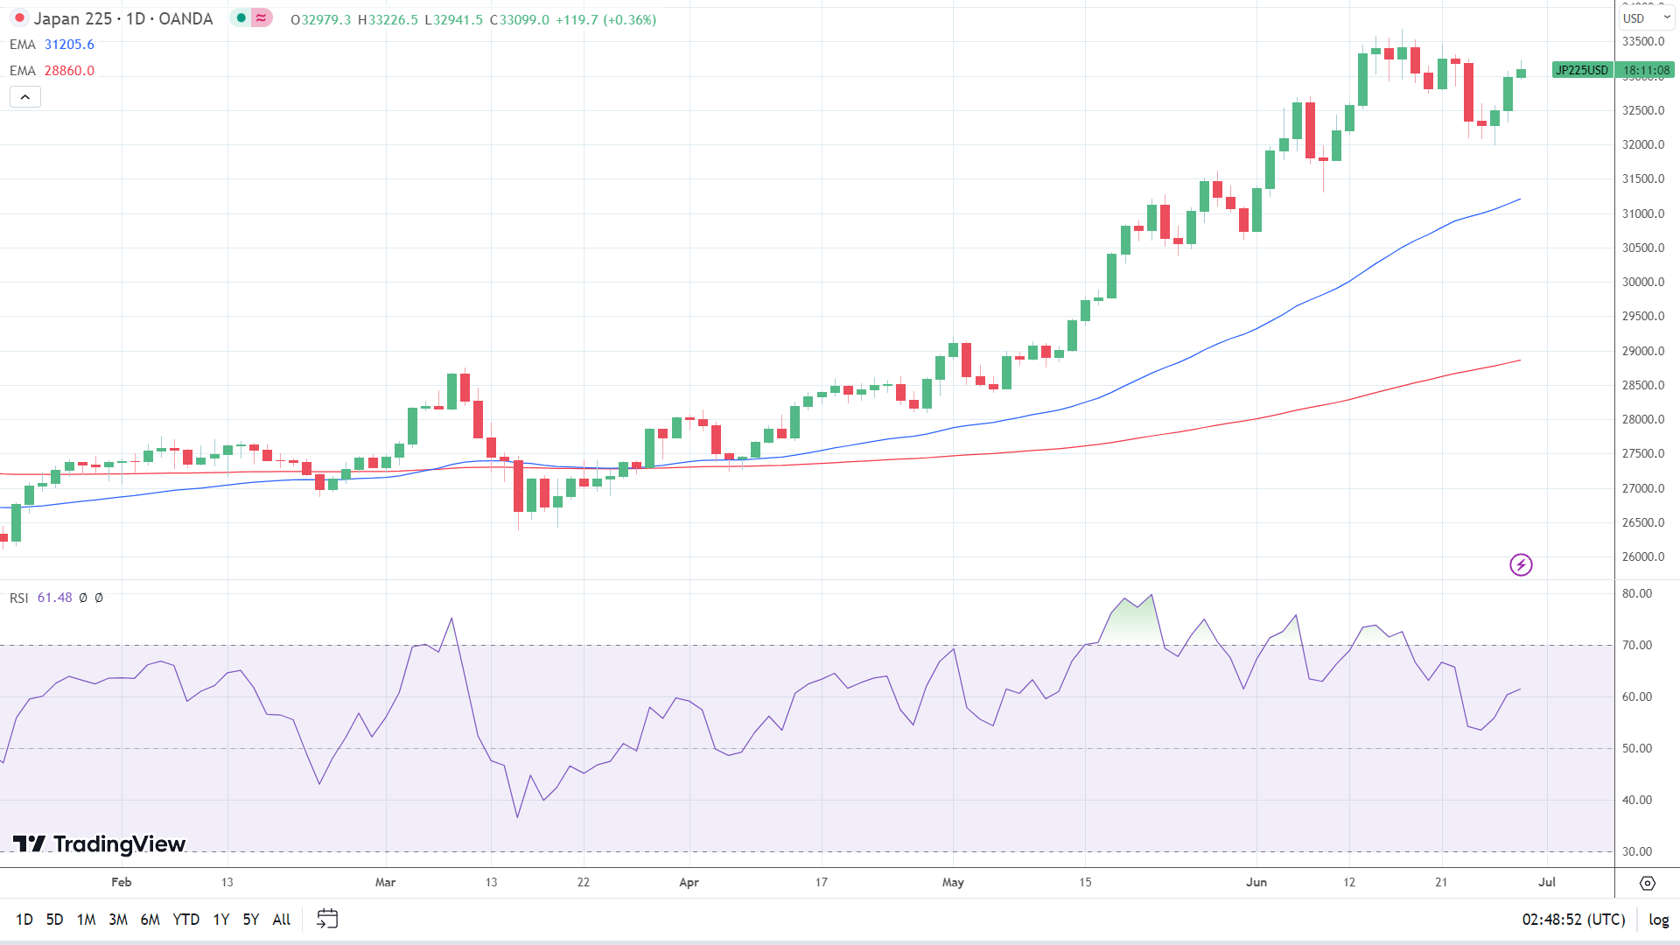Image resolution: width=1680 pixels, height=945 pixels.
Task: Click the low value L32941.5
Action: tap(453, 19)
